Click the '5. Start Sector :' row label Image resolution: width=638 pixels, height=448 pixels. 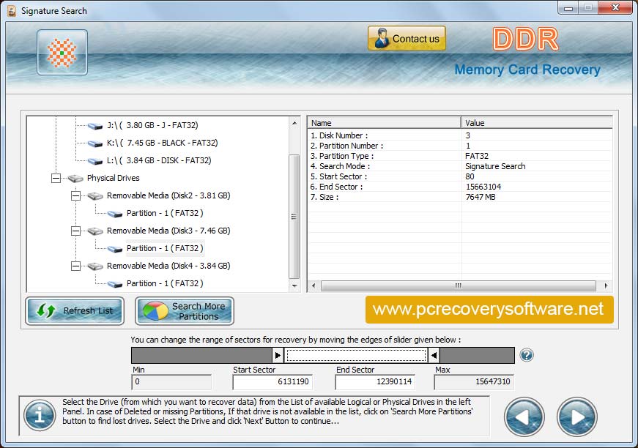click(338, 176)
